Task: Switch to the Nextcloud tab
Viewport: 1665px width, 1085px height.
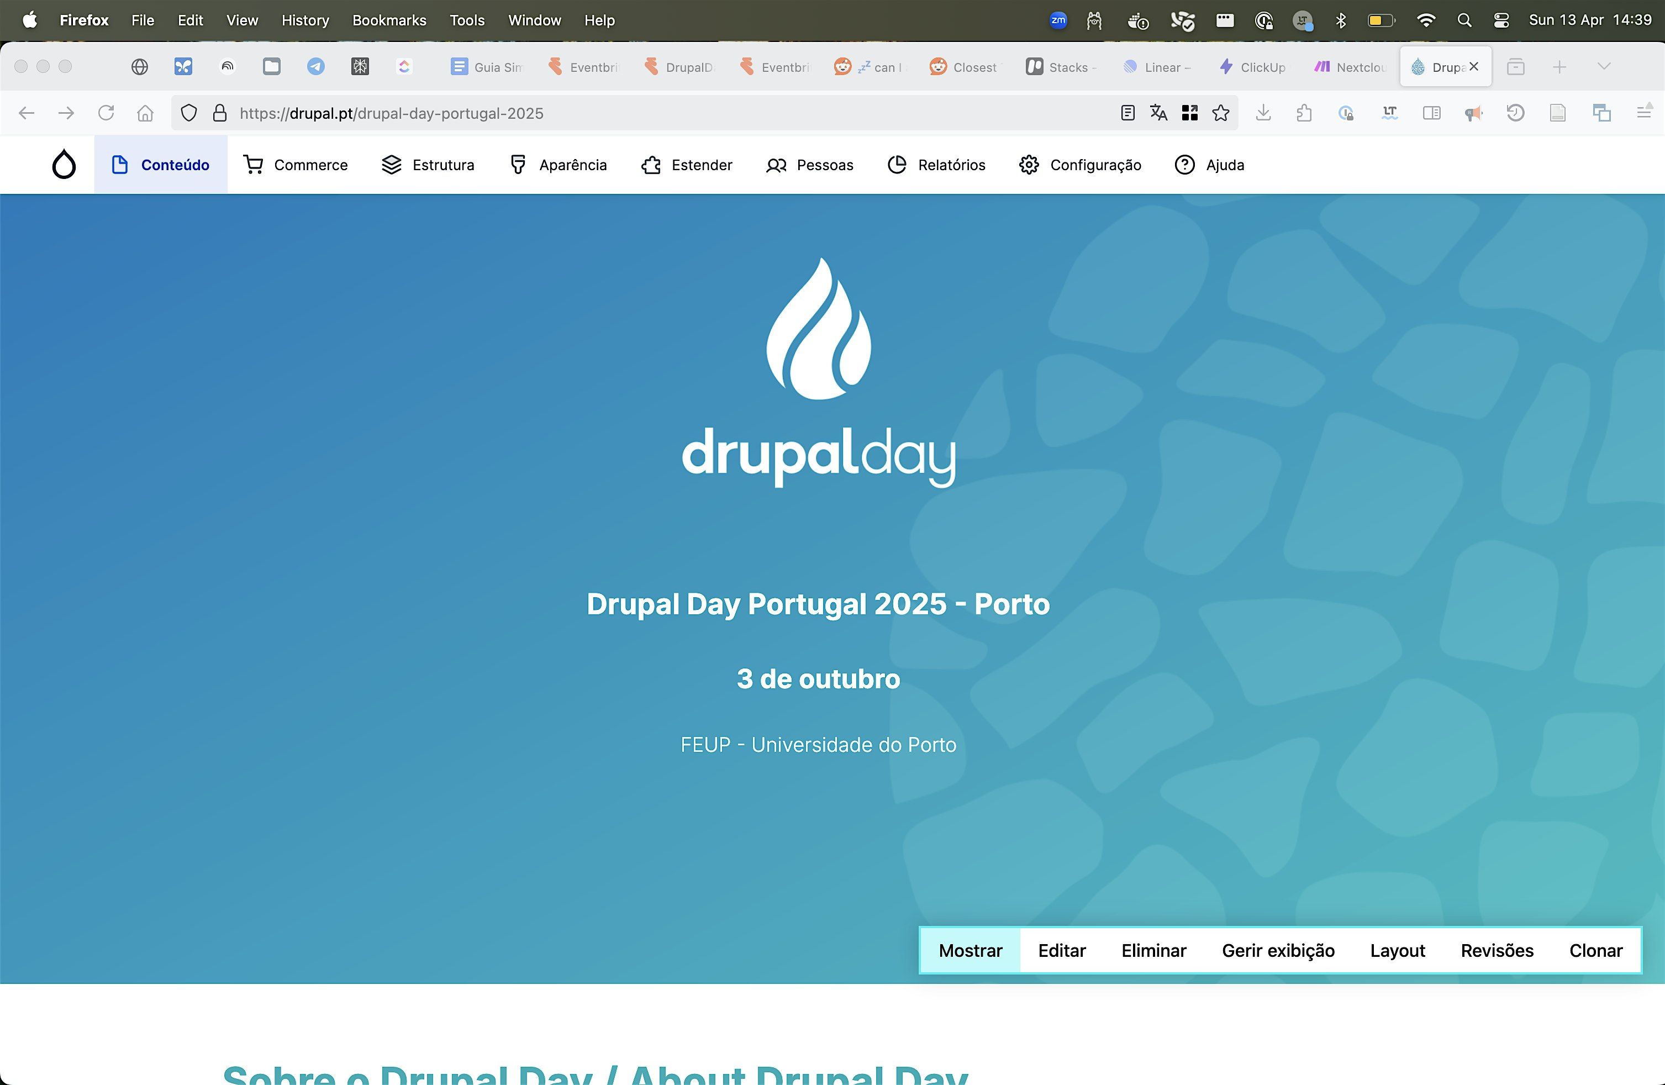Action: coord(1350,67)
